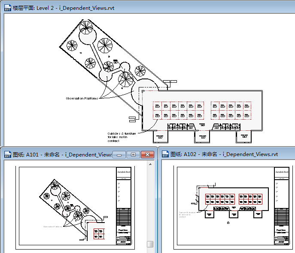Maximize the A101 sheet window
The height and width of the screenshot is (253, 295).
point(133,155)
